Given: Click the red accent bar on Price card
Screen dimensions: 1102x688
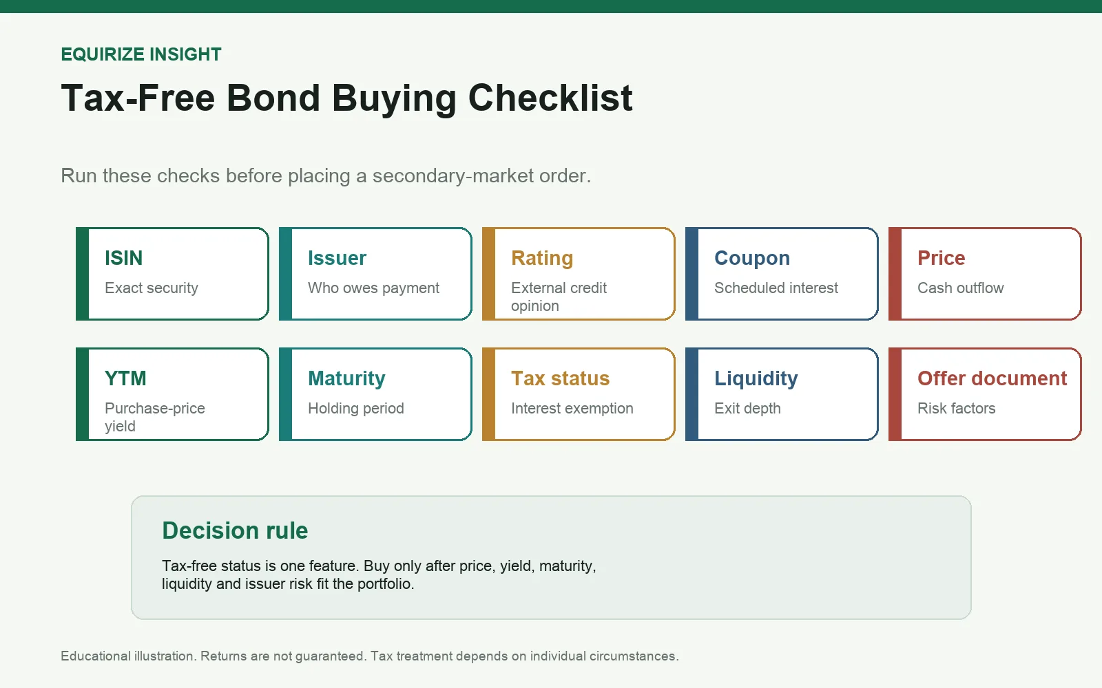Looking at the screenshot, I should click(x=895, y=274).
